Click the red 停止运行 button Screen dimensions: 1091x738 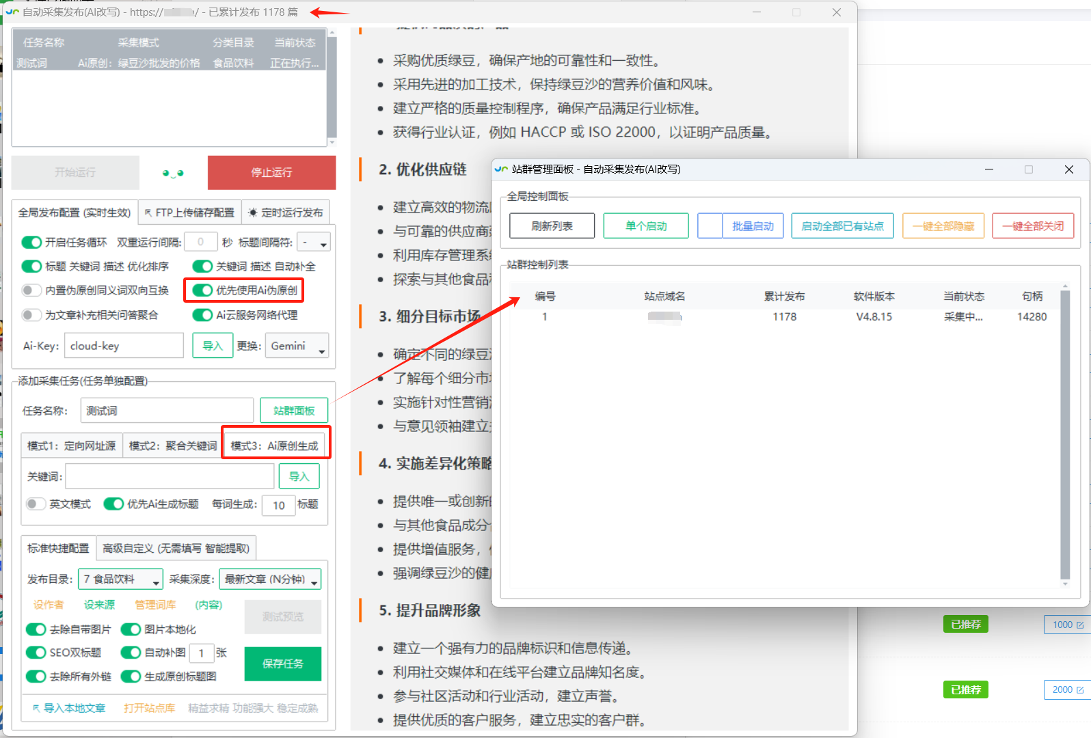pyautogui.click(x=272, y=173)
